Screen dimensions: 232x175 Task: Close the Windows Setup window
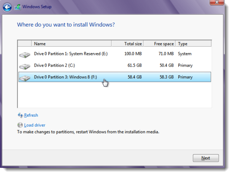click(217, 2)
